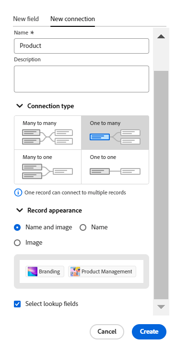Choose the Many to many connection type

click(x=47, y=133)
